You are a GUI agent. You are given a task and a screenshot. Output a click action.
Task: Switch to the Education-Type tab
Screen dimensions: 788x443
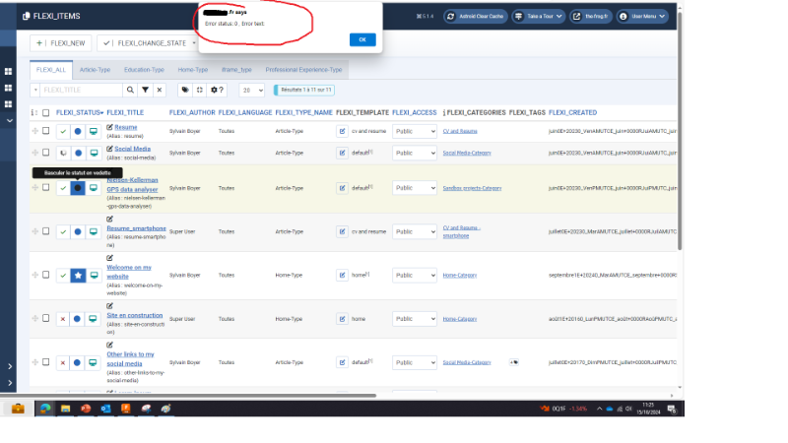pos(144,70)
